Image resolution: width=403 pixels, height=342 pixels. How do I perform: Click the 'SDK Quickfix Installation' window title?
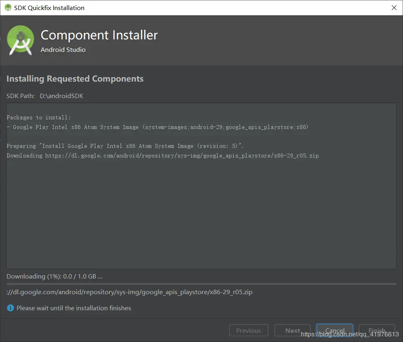coord(49,8)
